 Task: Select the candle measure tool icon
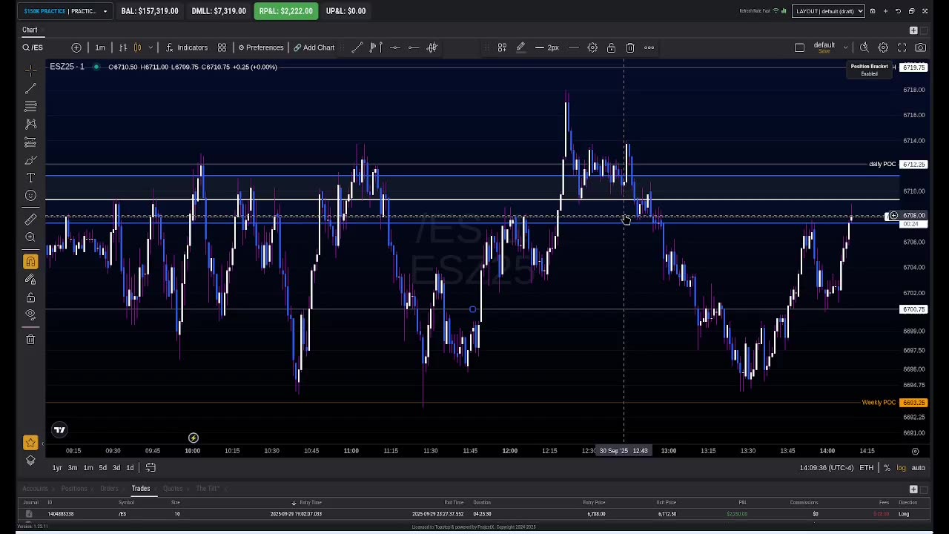coord(432,47)
